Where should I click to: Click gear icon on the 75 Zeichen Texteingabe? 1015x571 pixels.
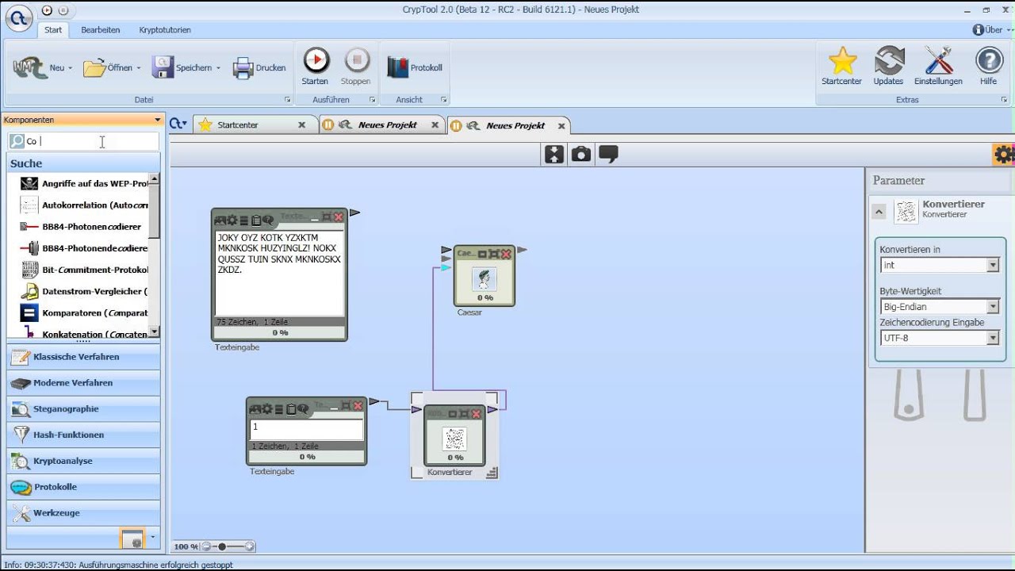pyautogui.click(x=232, y=220)
